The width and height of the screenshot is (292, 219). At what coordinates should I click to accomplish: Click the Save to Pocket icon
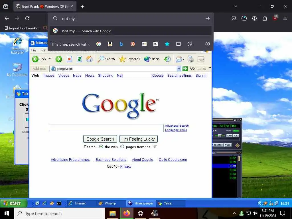(234, 18)
